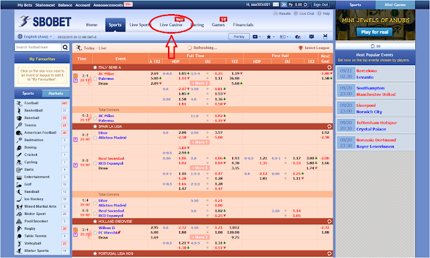Open the Live Casino tab
Screen dimensions: 430x258
[x=171, y=25]
